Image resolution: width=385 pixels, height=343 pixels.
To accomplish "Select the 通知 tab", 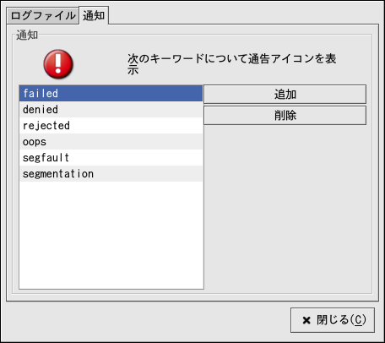I will pyautogui.click(x=94, y=15).
